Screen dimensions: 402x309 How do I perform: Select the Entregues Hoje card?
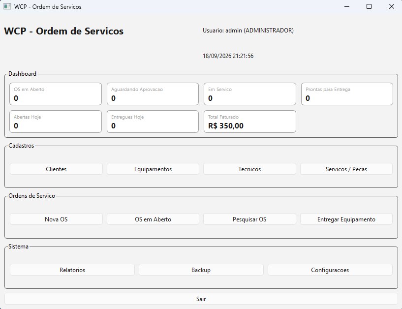pyautogui.click(x=153, y=122)
